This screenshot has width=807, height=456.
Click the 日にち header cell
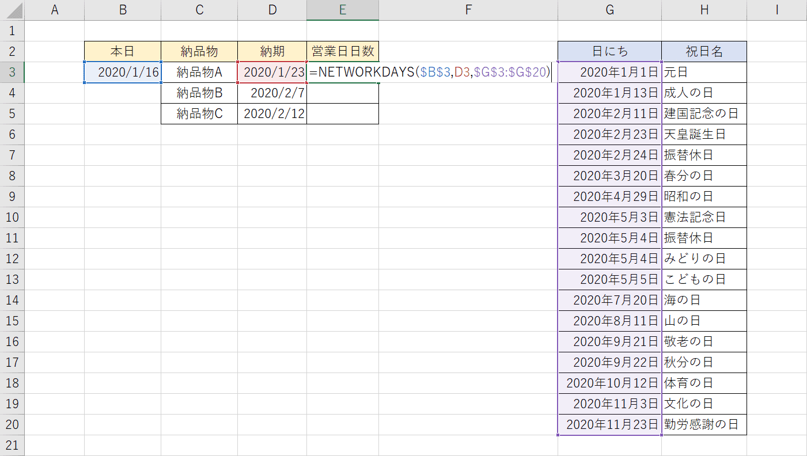(x=609, y=52)
